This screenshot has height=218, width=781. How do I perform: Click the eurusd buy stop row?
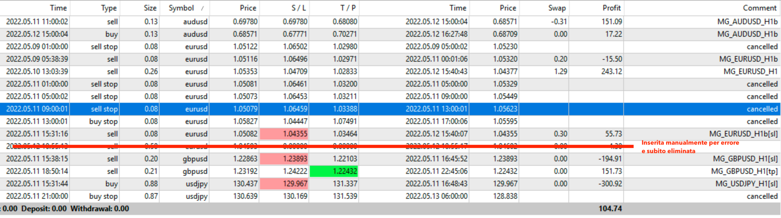pyautogui.click(x=390, y=122)
